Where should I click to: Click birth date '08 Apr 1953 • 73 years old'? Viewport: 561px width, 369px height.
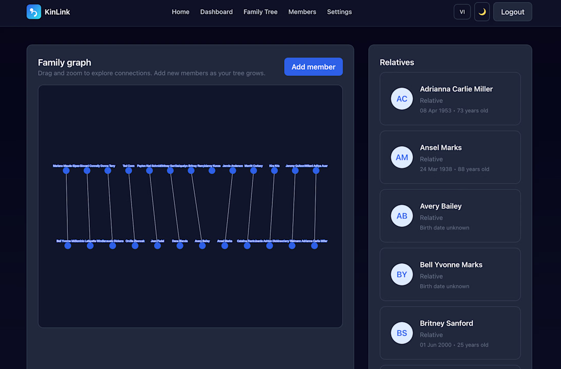pyautogui.click(x=454, y=111)
